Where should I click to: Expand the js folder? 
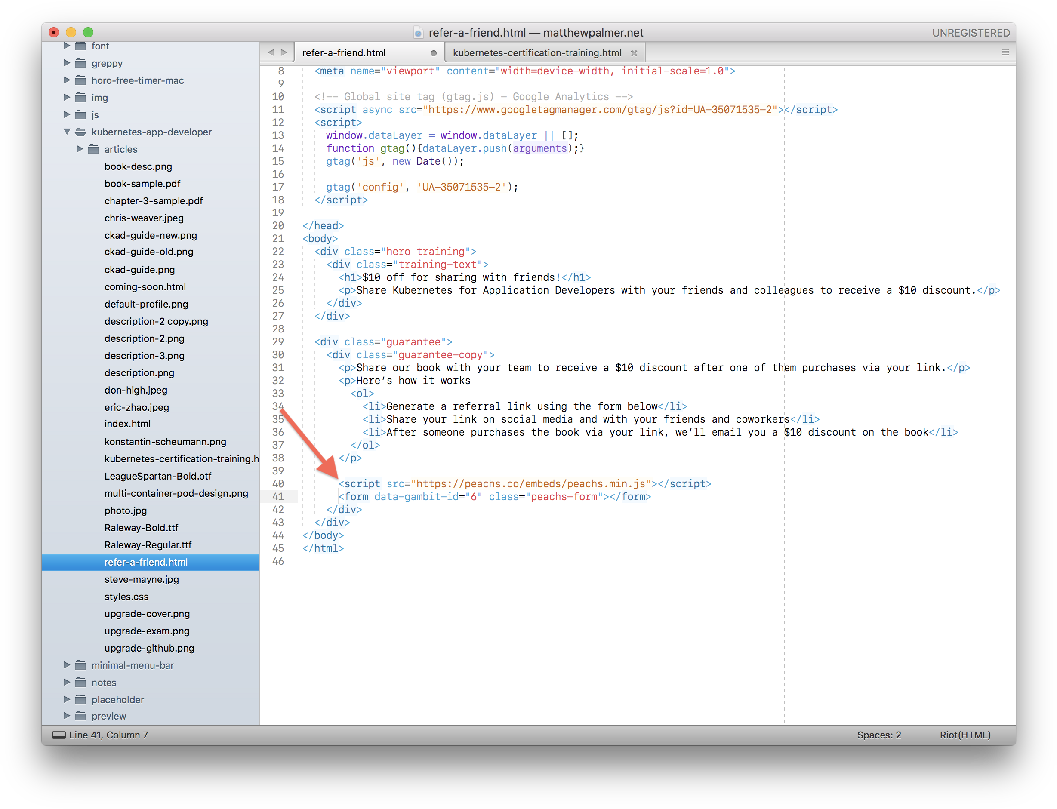coord(67,114)
